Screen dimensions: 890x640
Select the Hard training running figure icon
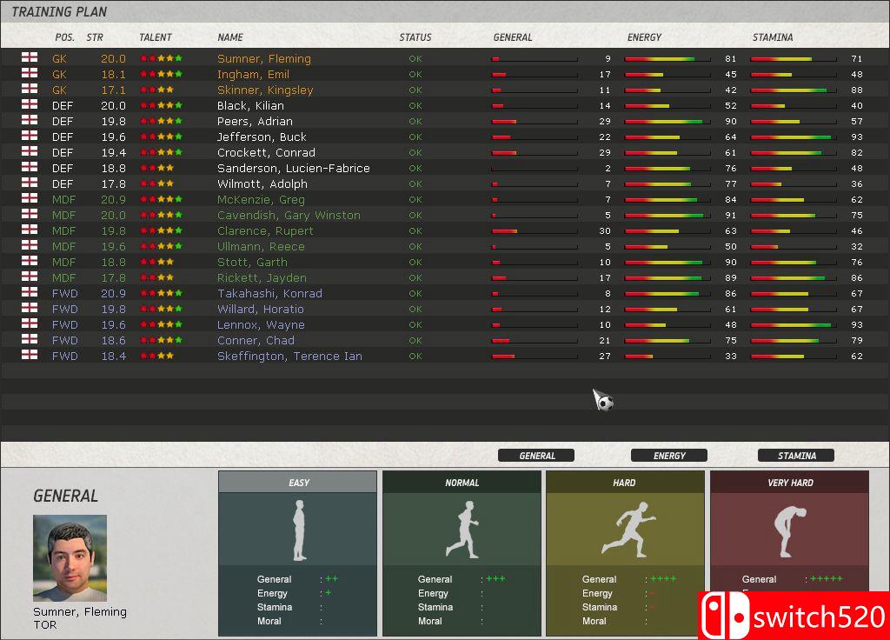[x=624, y=530]
